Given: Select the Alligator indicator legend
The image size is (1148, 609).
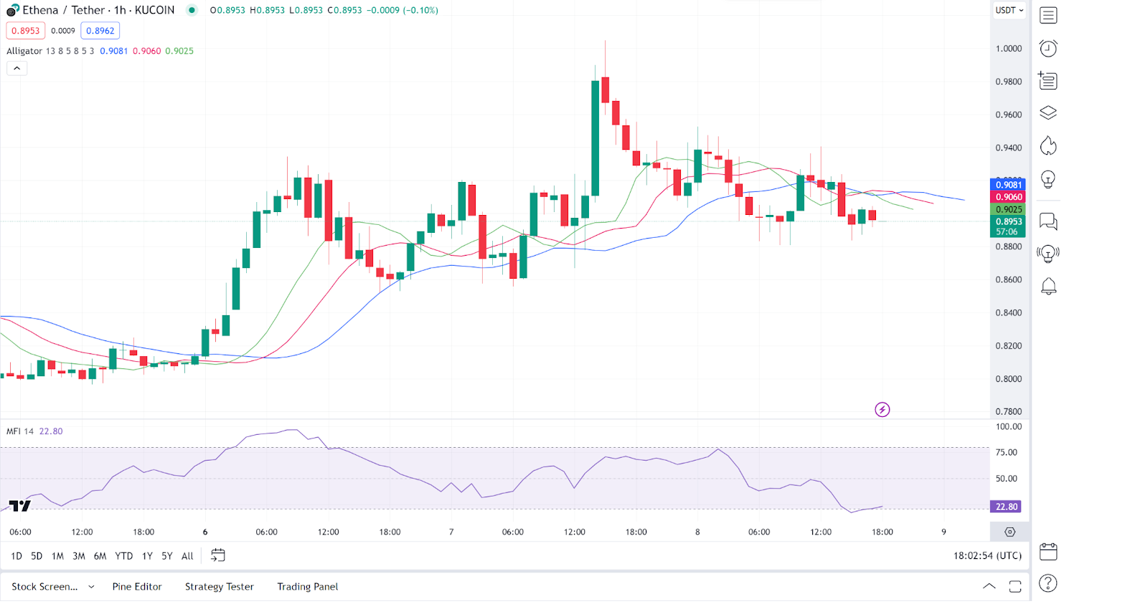Looking at the screenshot, I should 24,51.
